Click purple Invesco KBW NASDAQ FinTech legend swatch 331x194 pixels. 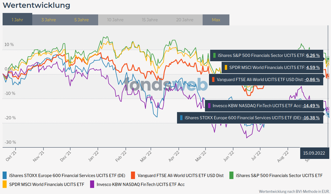pos(92,184)
